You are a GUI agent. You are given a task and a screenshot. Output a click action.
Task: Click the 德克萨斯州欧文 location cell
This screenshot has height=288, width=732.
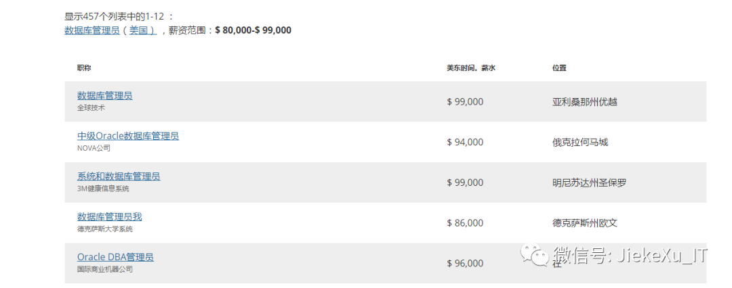(x=585, y=223)
